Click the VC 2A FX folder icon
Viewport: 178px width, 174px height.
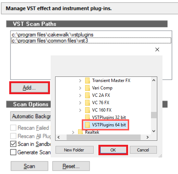(87, 95)
